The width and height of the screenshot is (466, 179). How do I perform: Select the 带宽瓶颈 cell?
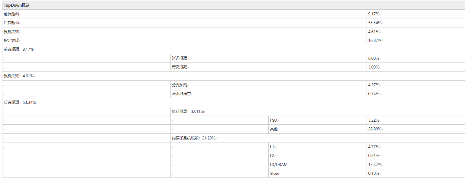click(180, 67)
